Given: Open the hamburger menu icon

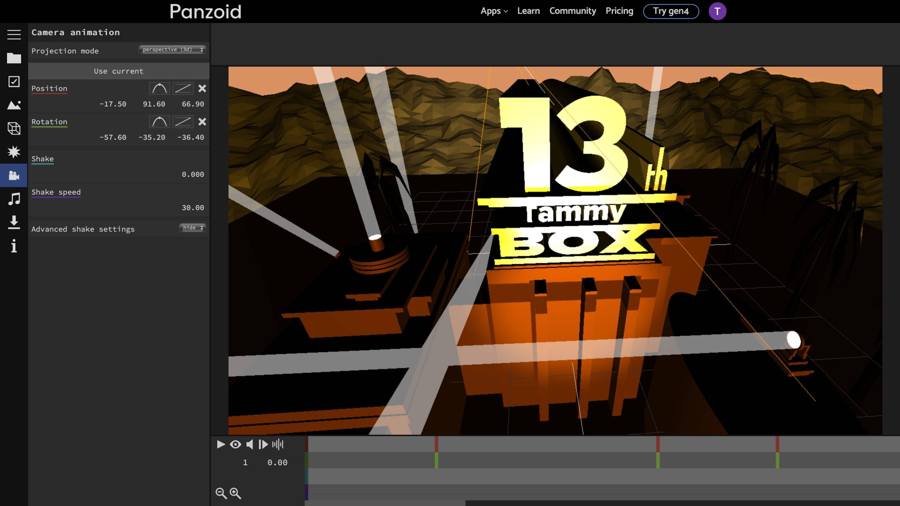Looking at the screenshot, I should [x=14, y=34].
